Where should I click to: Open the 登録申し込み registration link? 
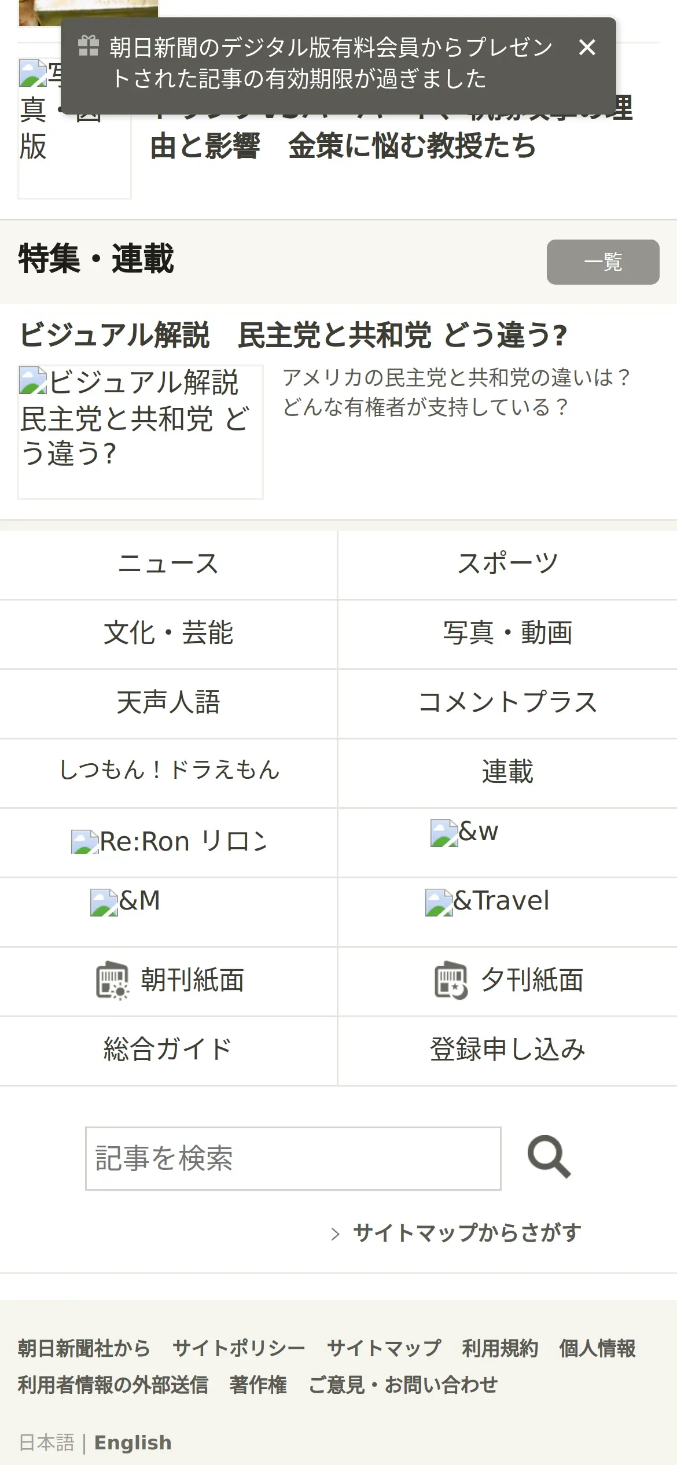[507, 1050]
